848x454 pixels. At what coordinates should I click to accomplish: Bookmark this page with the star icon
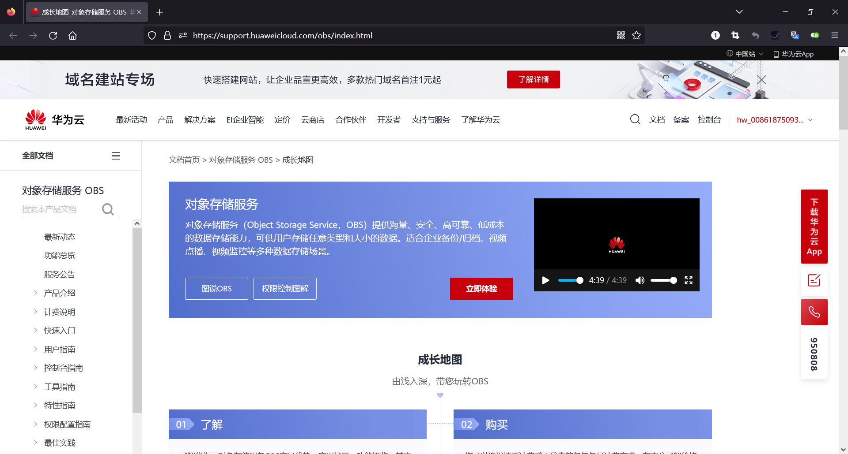click(x=636, y=35)
